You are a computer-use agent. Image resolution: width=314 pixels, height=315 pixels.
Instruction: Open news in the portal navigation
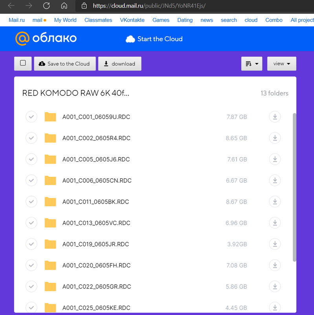(207, 20)
